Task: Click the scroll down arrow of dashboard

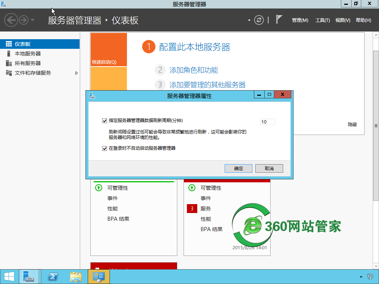Action: click(376, 266)
